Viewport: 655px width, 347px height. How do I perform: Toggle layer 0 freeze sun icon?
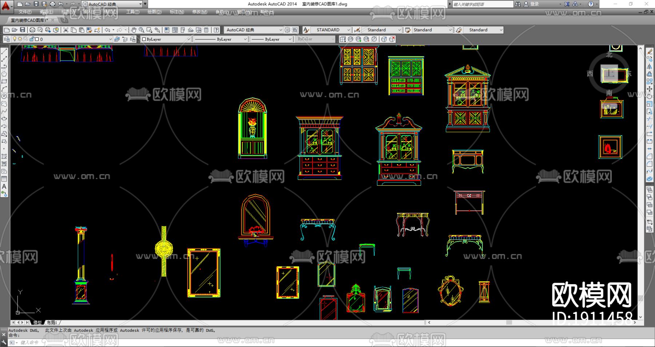pos(20,39)
